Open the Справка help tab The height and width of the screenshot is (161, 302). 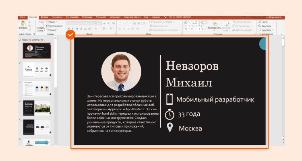coord(155,17)
